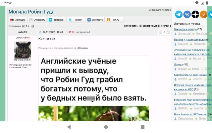Screen dimensions: 212x133
Task: Click the ОТВЕТИТЬ reply link
Action: [132, 26]
